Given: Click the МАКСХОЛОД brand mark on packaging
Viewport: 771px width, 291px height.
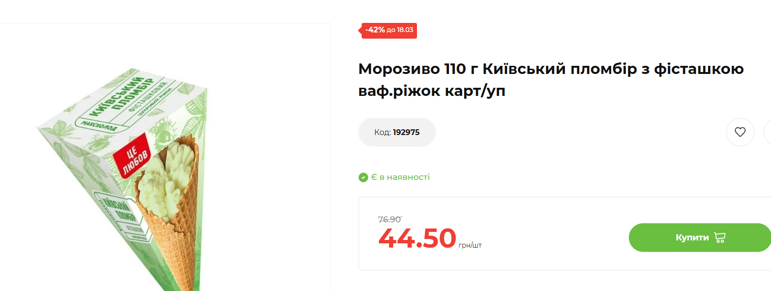Looking at the screenshot, I should click(x=99, y=126).
